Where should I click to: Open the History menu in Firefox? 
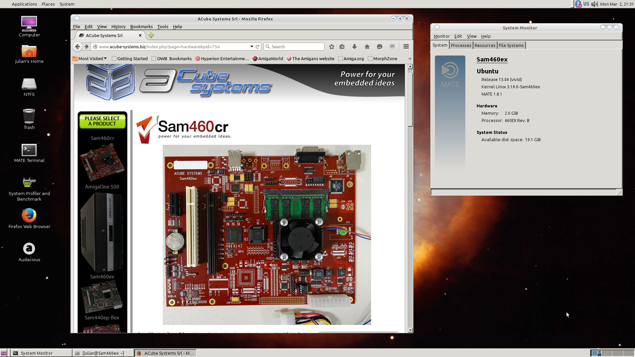pyautogui.click(x=118, y=26)
